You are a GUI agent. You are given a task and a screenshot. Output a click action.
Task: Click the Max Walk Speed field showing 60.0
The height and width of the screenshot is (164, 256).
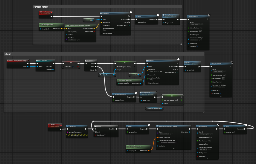coord(129,67)
